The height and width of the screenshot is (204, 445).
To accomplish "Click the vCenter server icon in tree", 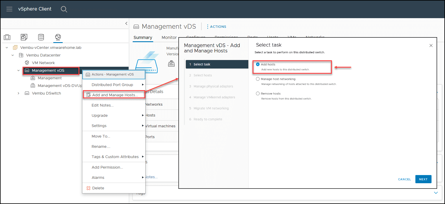I will coord(15,47).
